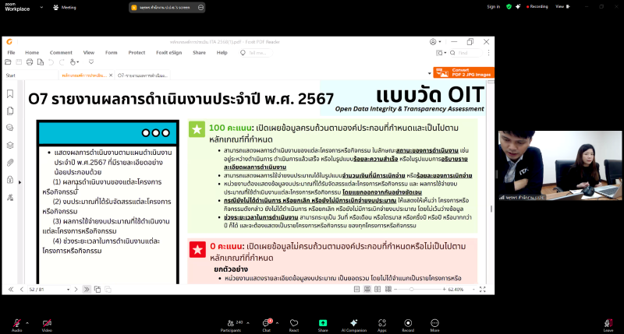Open the Bookmarks panel in Foxit sidebar

[9, 93]
